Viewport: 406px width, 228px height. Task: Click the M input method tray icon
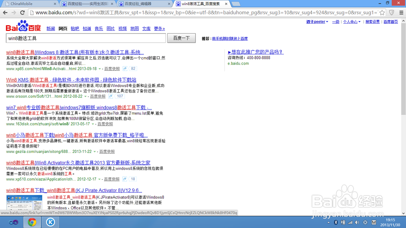[374, 222]
